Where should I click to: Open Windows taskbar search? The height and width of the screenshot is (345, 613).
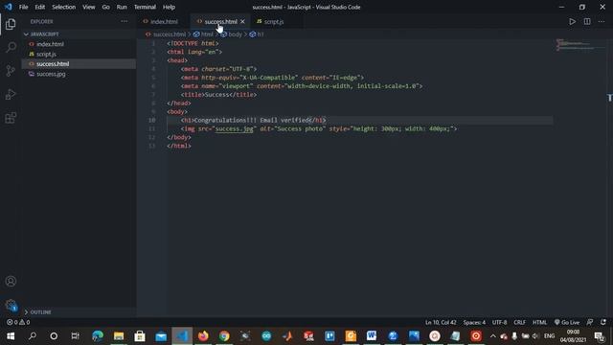click(33, 336)
